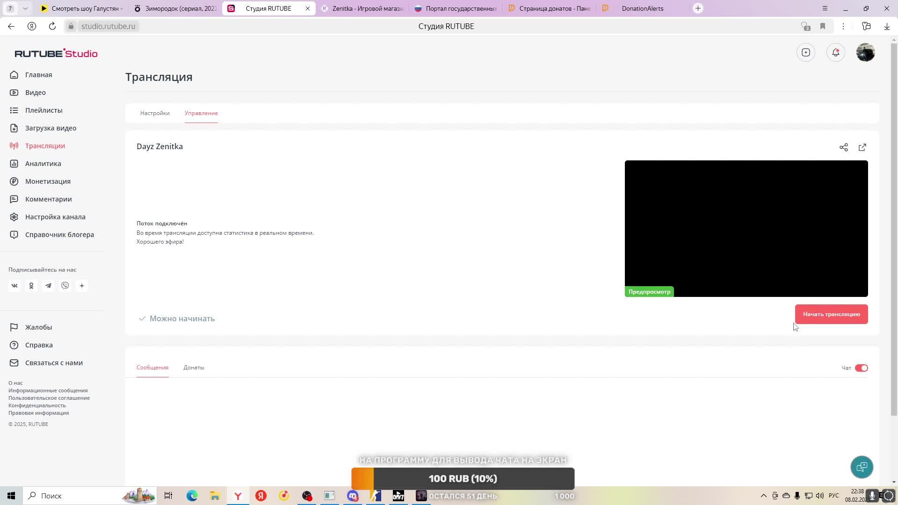Reload the page with refresh icon

pos(52,26)
